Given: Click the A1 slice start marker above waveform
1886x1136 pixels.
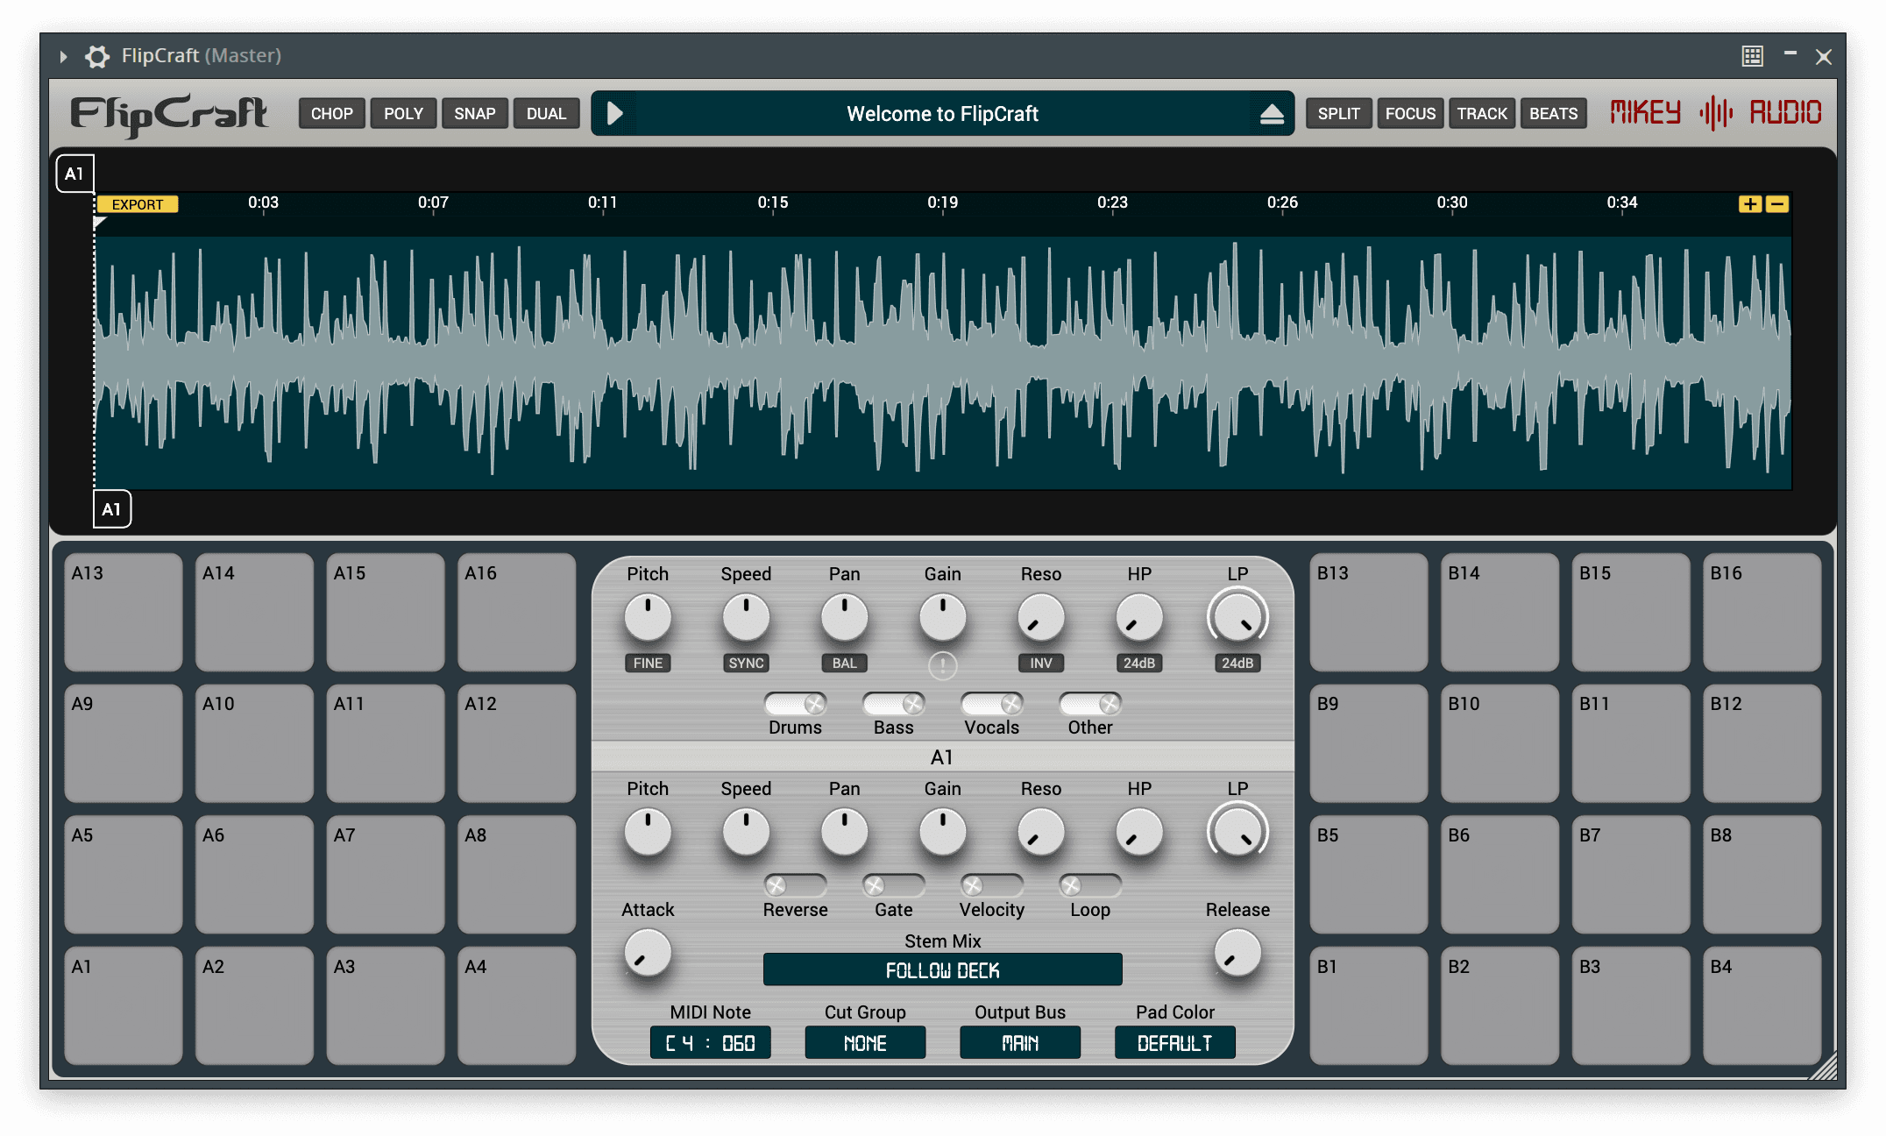Looking at the screenshot, I should tap(74, 174).
